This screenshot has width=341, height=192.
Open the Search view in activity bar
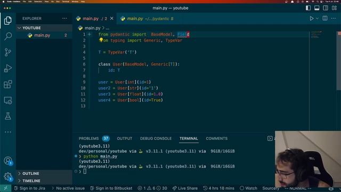(8, 36)
